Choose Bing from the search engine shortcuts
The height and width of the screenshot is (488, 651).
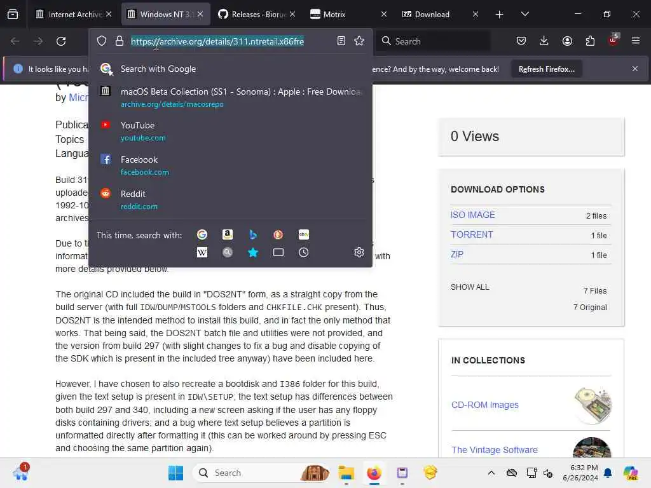253,235
